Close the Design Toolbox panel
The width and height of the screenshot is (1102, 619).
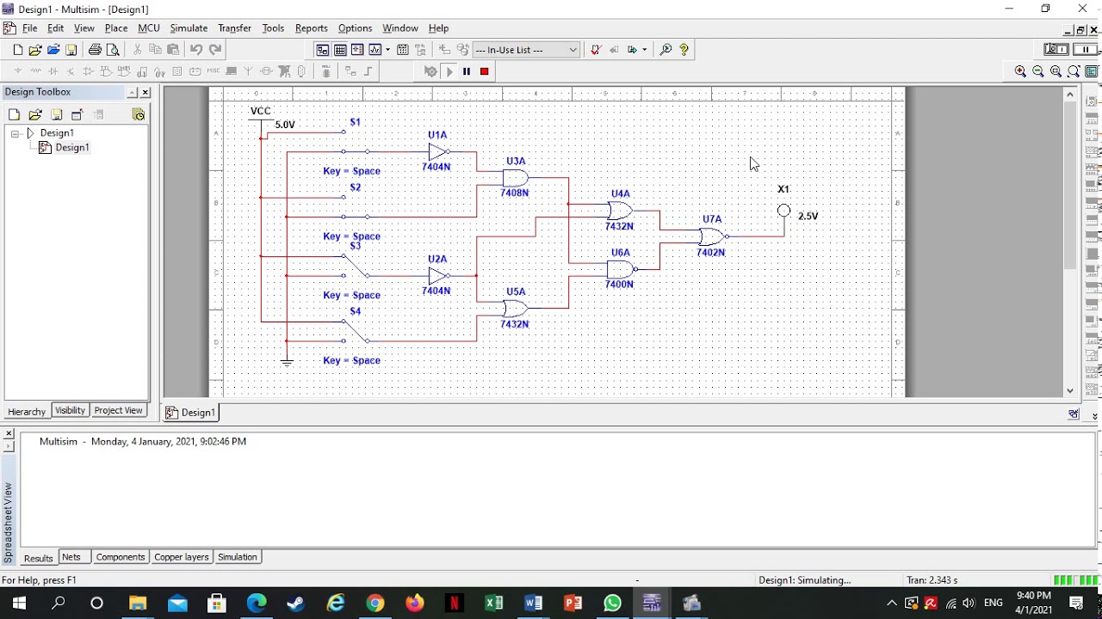(x=145, y=92)
